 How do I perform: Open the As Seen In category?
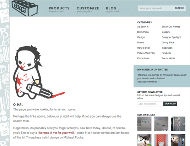[143, 27]
